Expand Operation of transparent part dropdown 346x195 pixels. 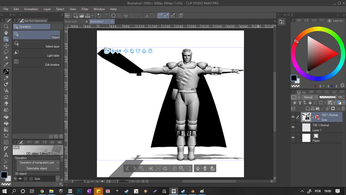click(38, 163)
